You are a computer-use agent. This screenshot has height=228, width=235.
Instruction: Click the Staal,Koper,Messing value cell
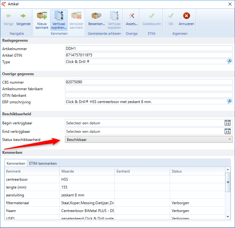point(87,203)
